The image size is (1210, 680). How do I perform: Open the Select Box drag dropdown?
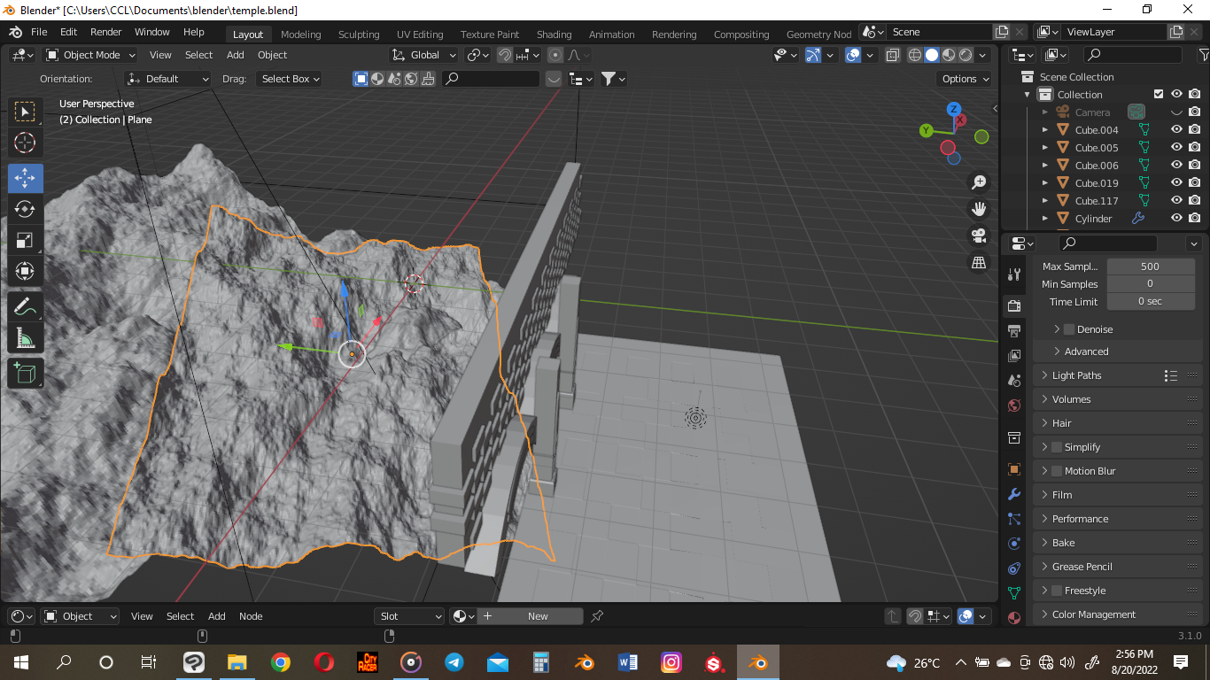290,79
